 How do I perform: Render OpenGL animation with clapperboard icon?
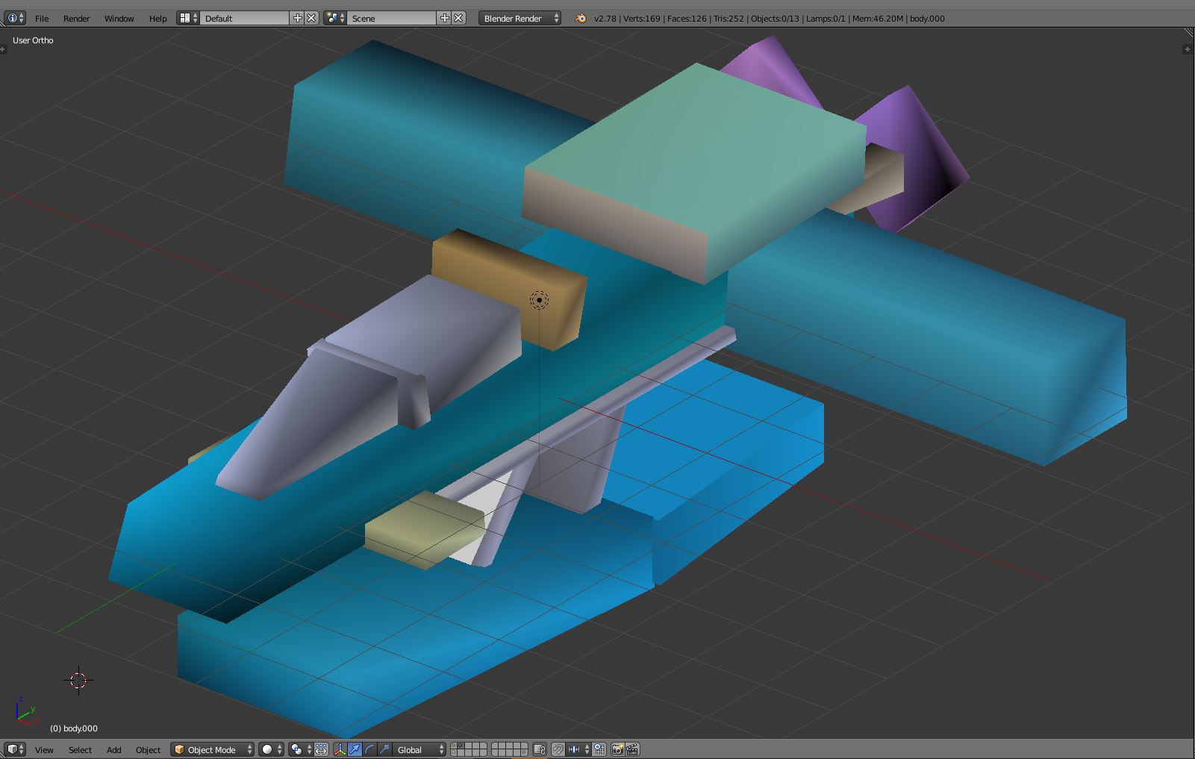pos(631,749)
